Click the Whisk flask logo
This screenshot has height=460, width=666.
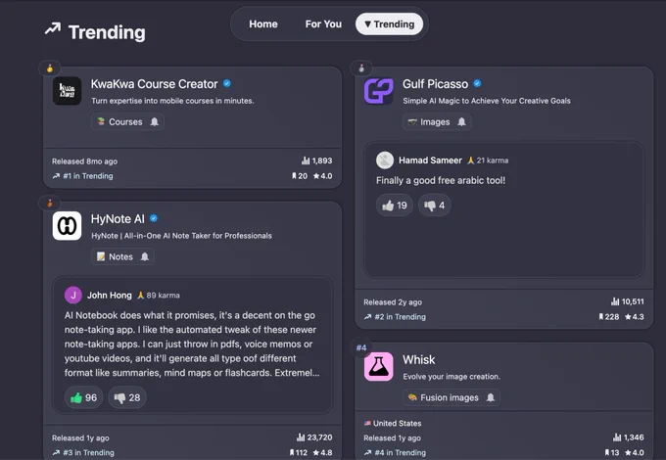379,367
